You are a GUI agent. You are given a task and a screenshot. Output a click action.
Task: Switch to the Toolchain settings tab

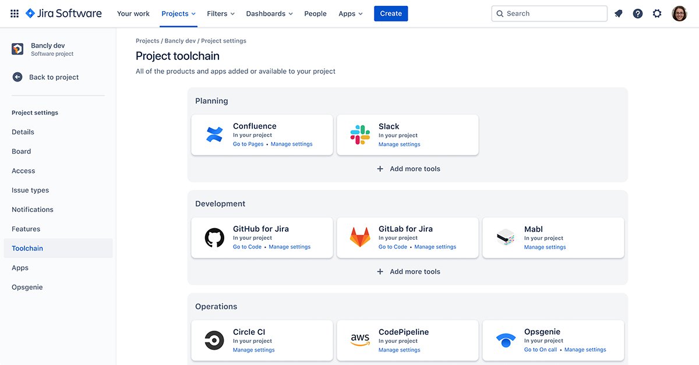27,248
